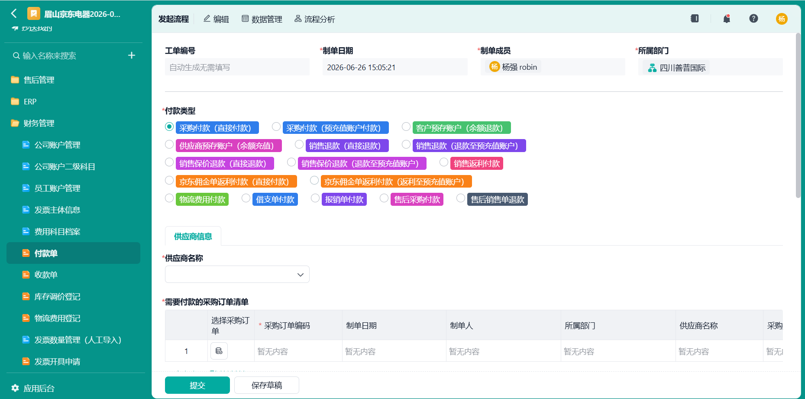Select 销售保价退款（退款至预充值账户）radio
This screenshot has height=399, width=805.
[291, 162]
